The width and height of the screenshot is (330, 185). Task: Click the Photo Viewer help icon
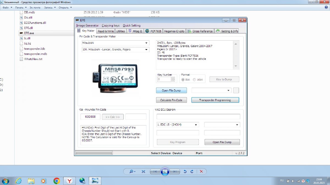(x=326, y=7)
